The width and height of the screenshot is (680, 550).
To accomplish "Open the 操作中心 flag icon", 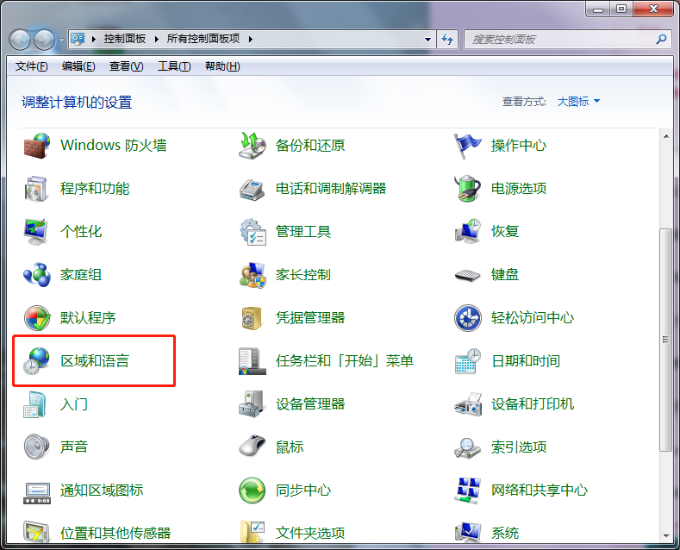I will coord(467,146).
